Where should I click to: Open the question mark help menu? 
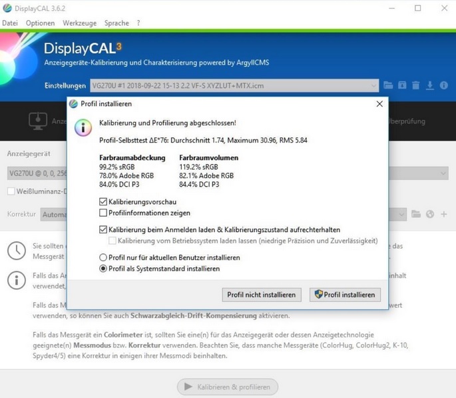pyautogui.click(x=138, y=23)
